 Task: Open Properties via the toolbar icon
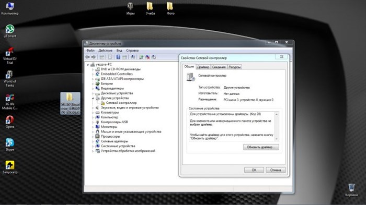coord(110,57)
